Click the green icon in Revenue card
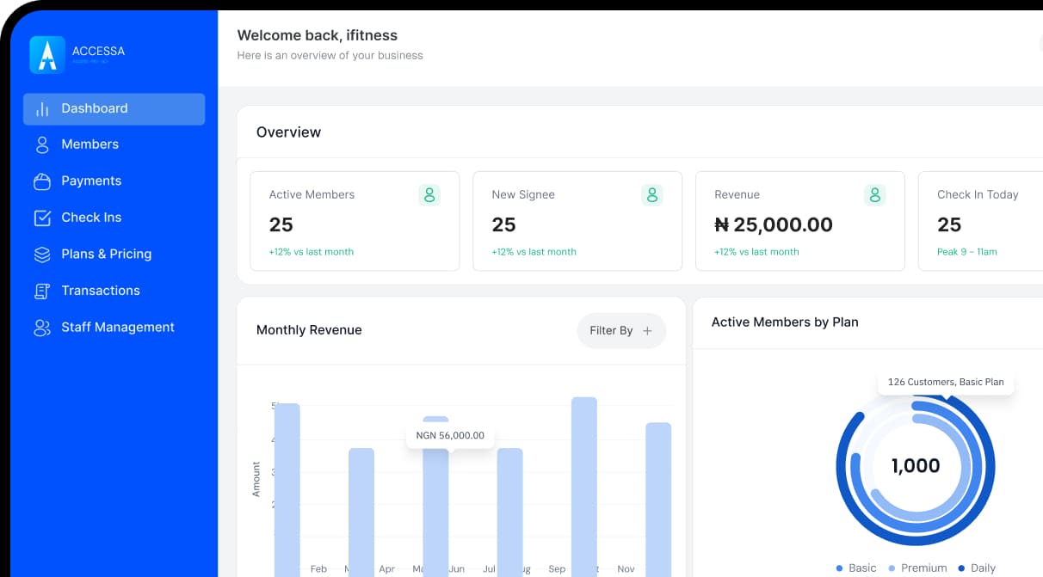The width and height of the screenshot is (1043, 577). [874, 195]
